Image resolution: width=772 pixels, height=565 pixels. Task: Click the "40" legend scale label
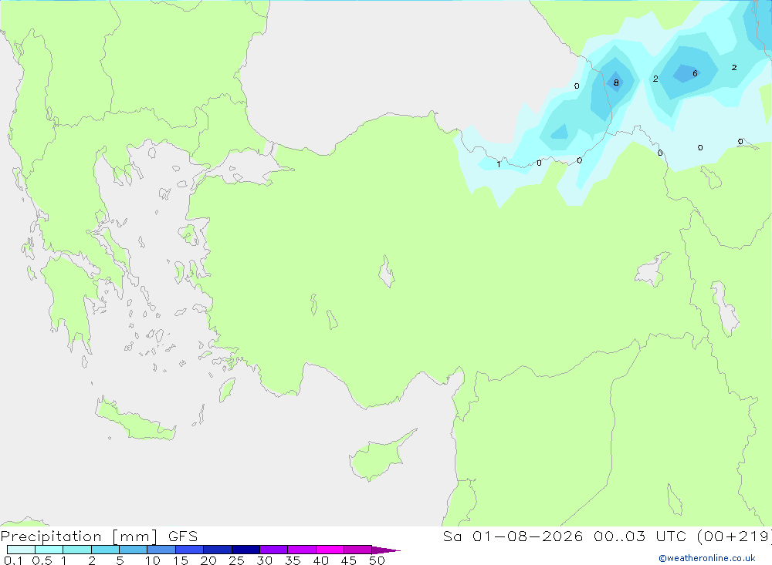point(321,560)
